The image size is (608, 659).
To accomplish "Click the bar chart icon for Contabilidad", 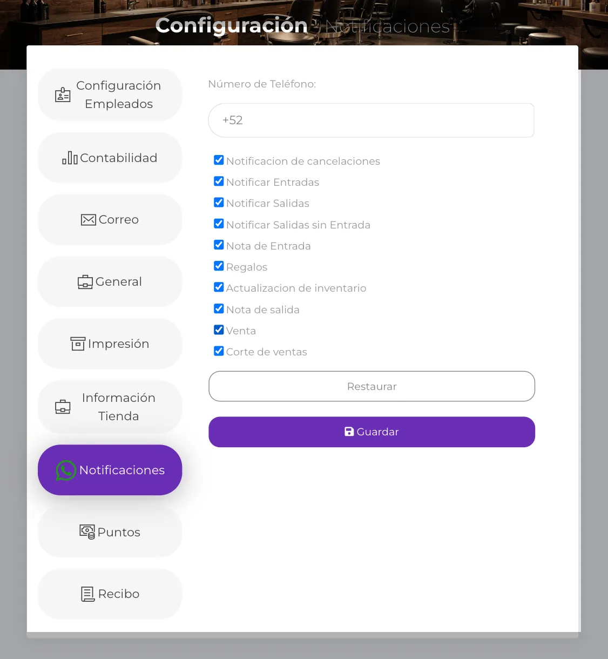I will pyautogui.click(x=72, y=157).
